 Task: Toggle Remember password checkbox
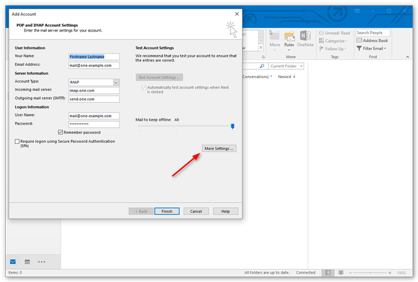point(61,132)
